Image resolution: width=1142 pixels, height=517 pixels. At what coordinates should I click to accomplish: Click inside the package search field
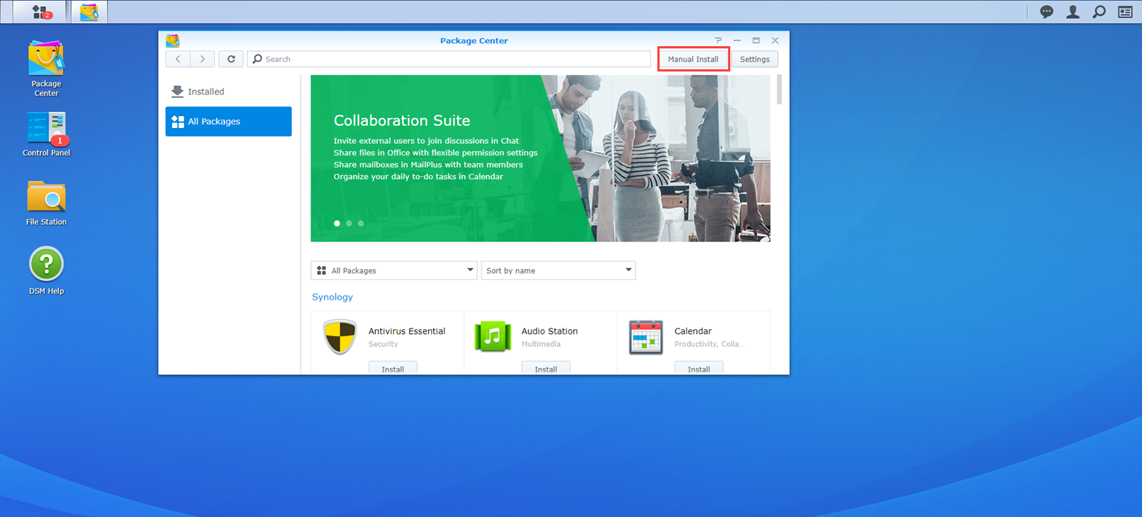tap(447, 59)
